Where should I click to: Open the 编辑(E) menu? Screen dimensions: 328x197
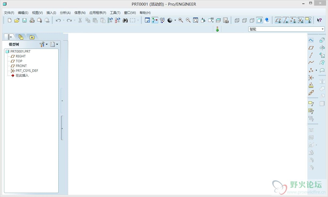23,13
